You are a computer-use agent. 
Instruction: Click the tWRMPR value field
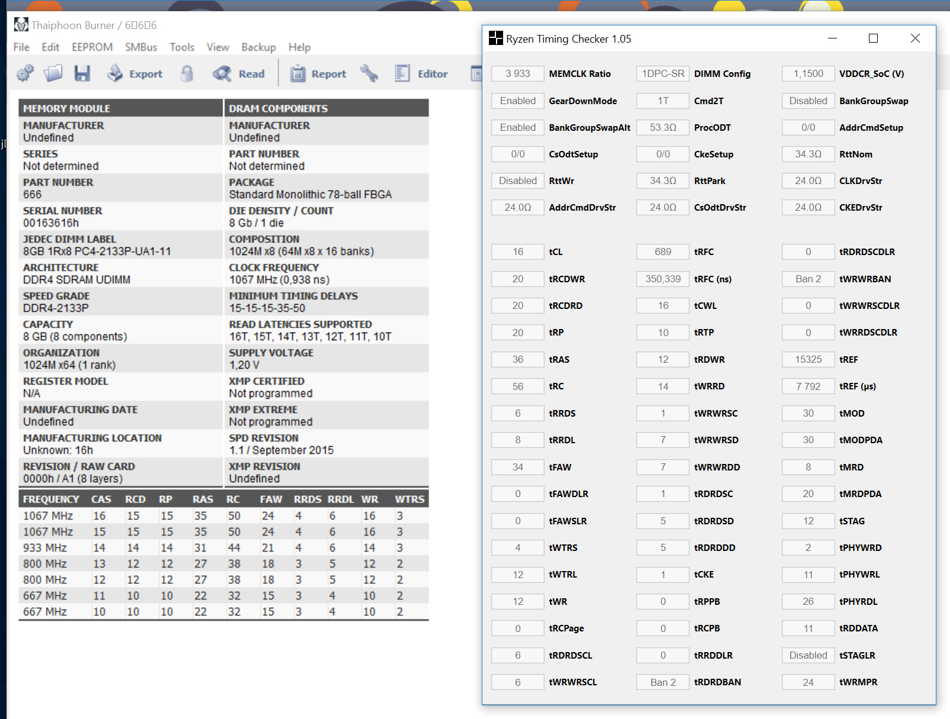click(x=809, y=682)
